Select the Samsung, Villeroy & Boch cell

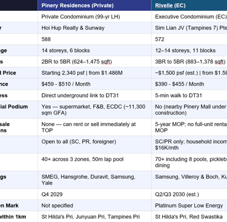click(x=189, y=180)
